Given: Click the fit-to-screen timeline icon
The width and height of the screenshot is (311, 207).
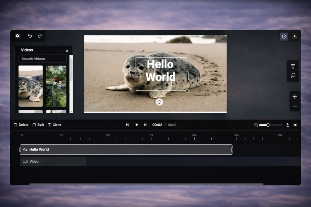Looking at the screenshot, I should (295, 125).
